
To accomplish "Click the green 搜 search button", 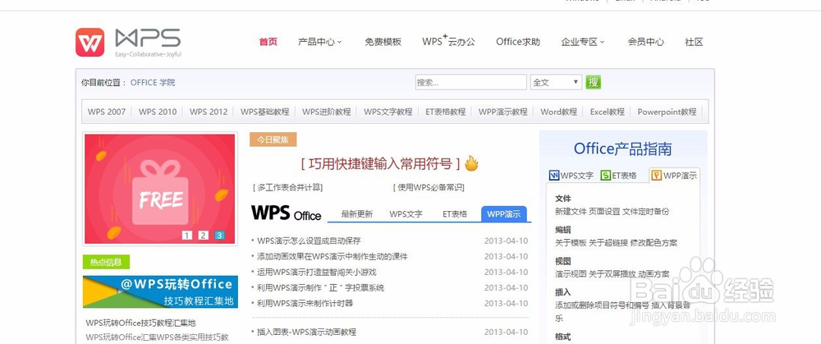I will click(594, 82).
